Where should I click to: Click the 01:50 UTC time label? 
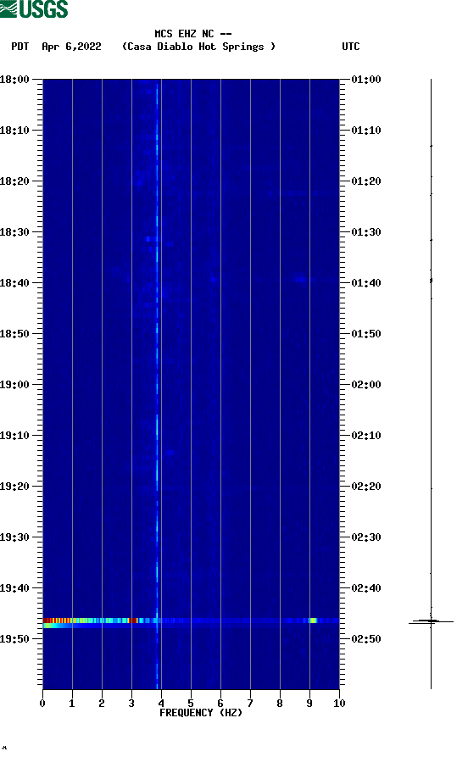point(366,334)
